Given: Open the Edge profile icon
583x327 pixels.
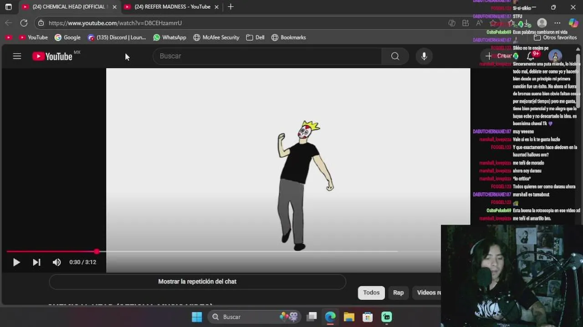Looking at the screenshot, I should (542, 23).
